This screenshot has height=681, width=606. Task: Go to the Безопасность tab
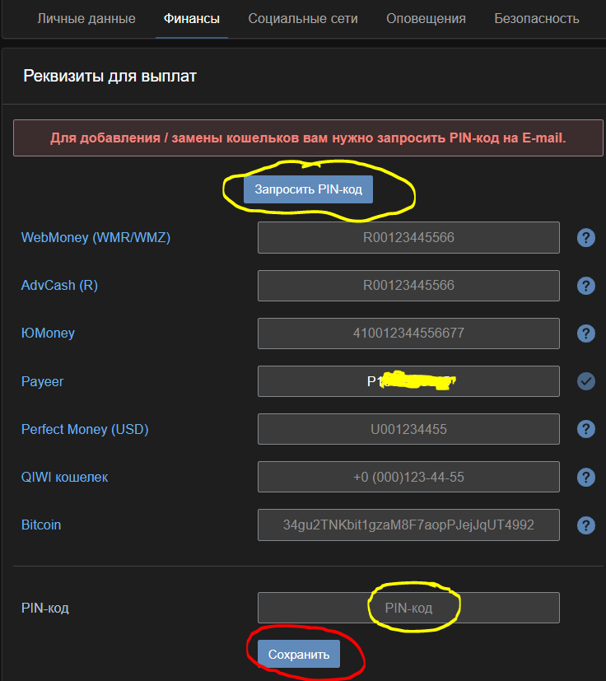[537, 18]
